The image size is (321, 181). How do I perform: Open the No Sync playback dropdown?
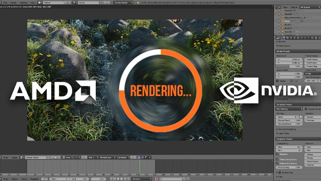pyautogui.click(x=142, y=179)
